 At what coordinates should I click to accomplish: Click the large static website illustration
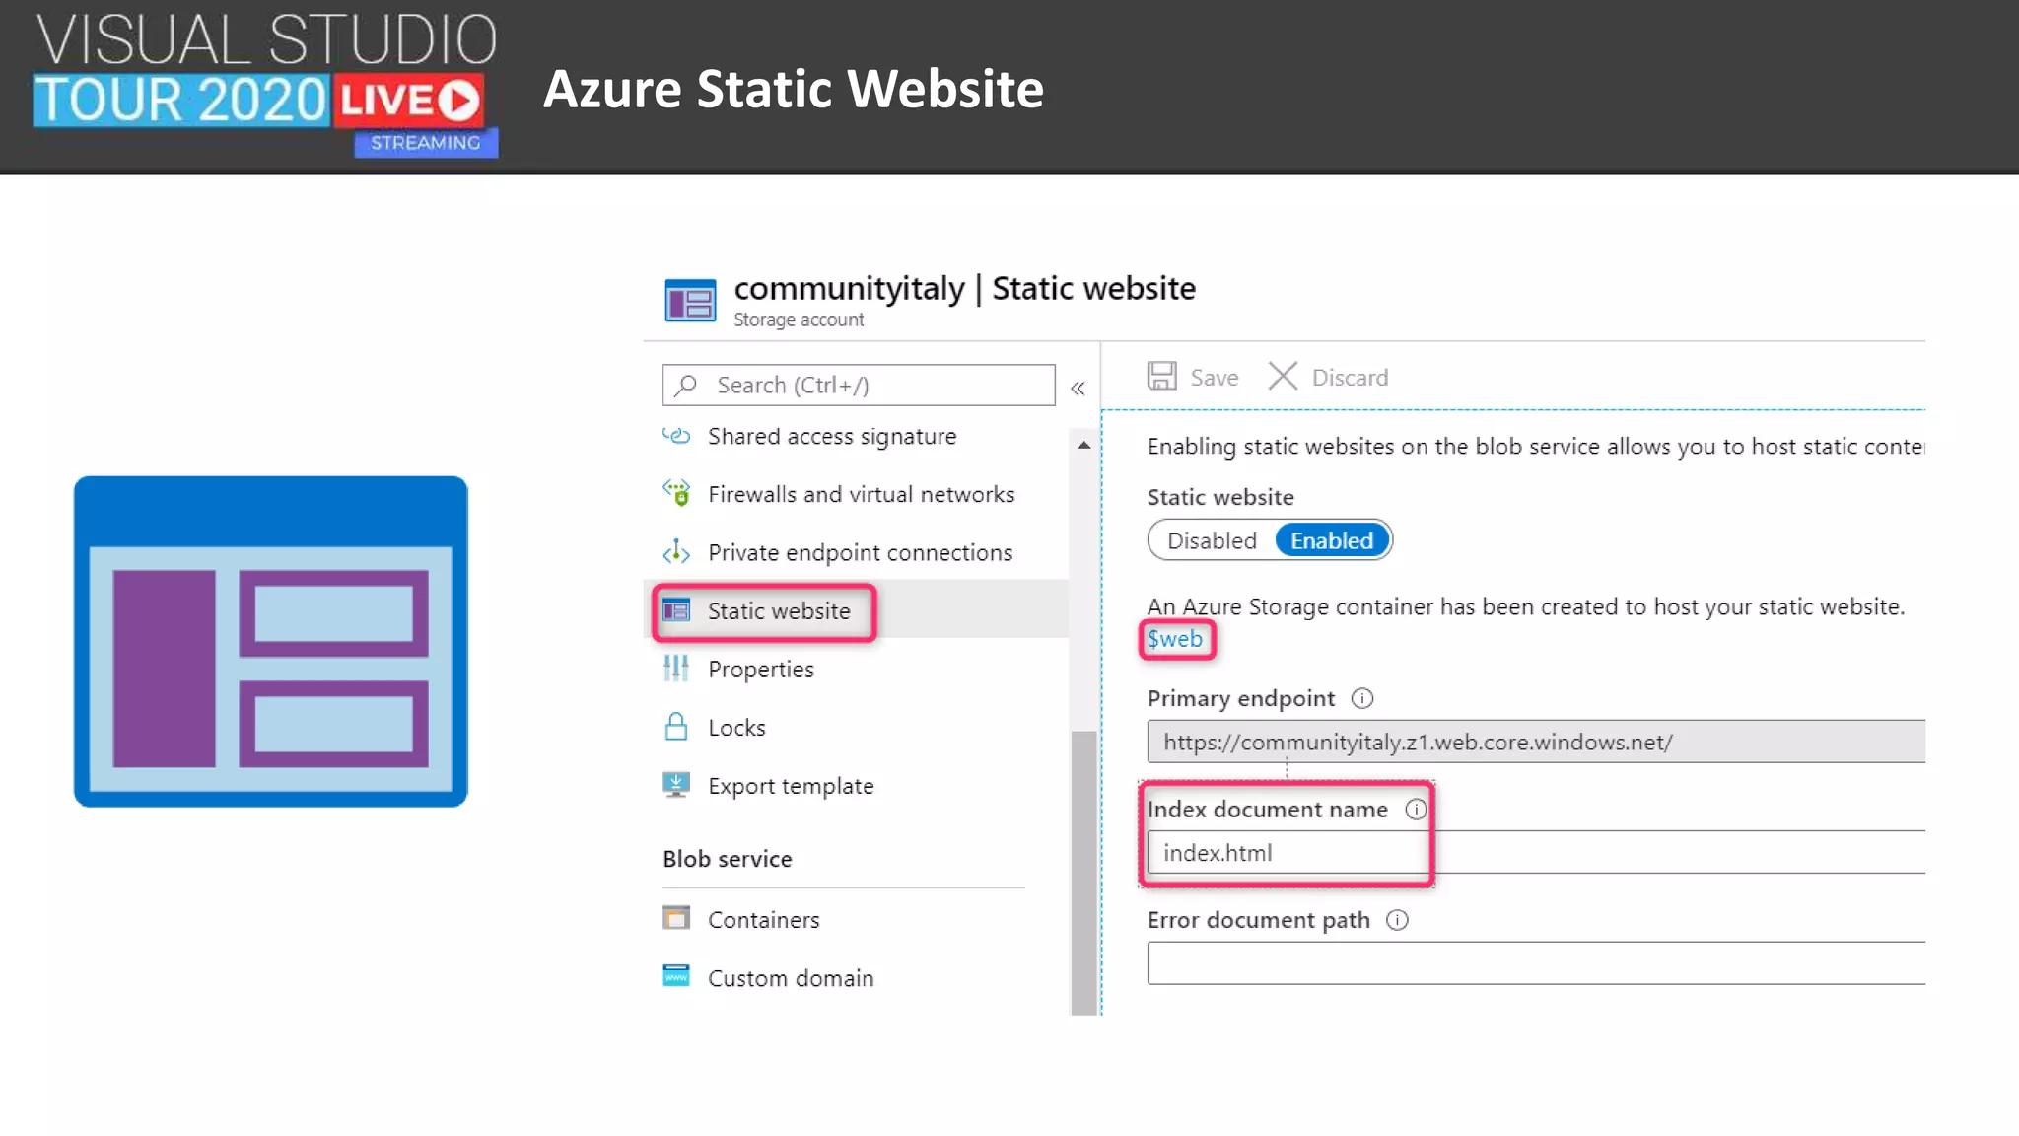click(x=271, y=641)
